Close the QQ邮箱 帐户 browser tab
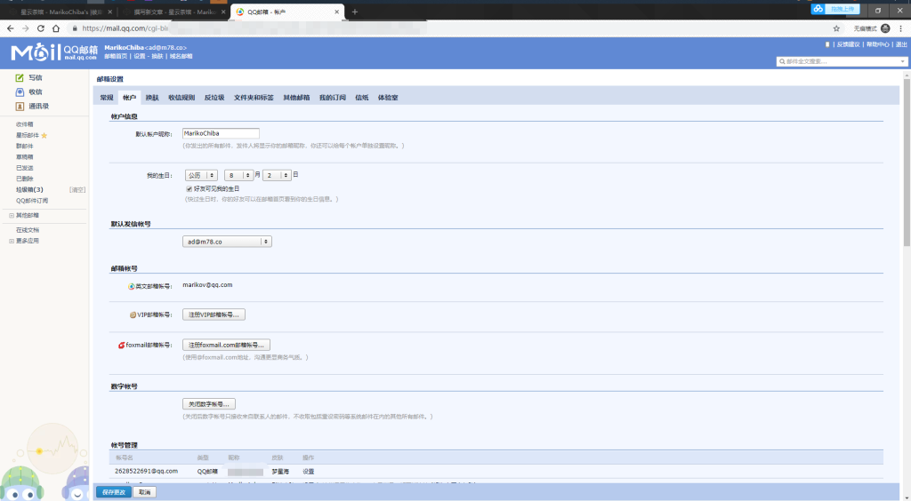 336,12
